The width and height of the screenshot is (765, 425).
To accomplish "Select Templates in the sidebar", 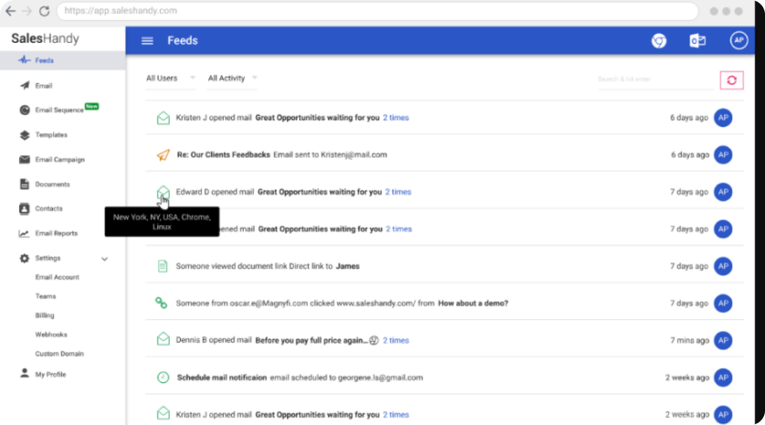I will pyautogui.click(x=51, y=135).
